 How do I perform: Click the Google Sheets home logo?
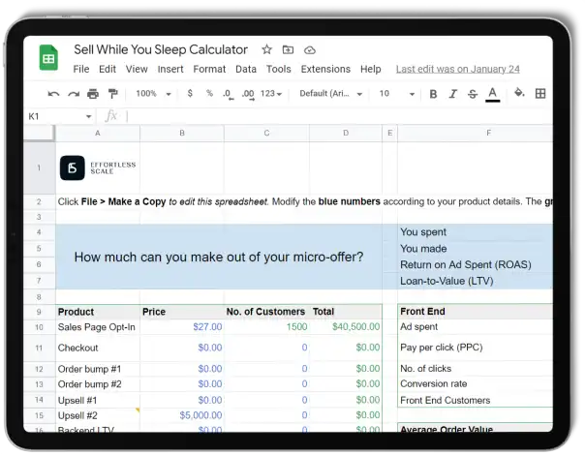(46, 58)
